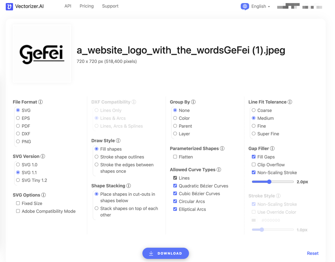
Task: Click the Gap Filler info icon
Action: 272,149
